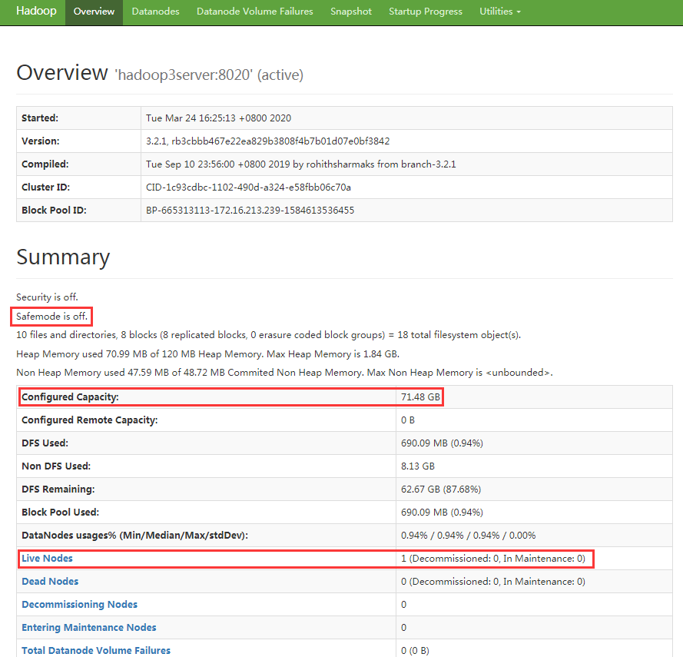The image size is (683, 657).
Task: Switch to the Datanodes tab
Action: [156, 12]
